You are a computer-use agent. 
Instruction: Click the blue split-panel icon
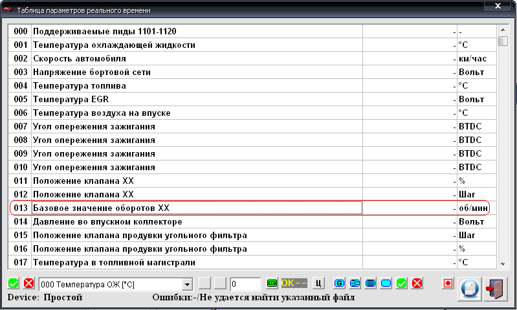point(355,283)
